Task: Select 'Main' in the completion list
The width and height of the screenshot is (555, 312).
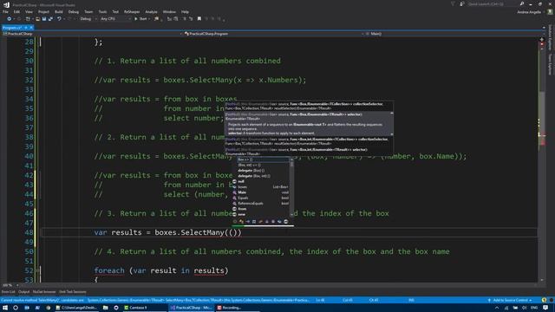Action: [x=261, y=192]
